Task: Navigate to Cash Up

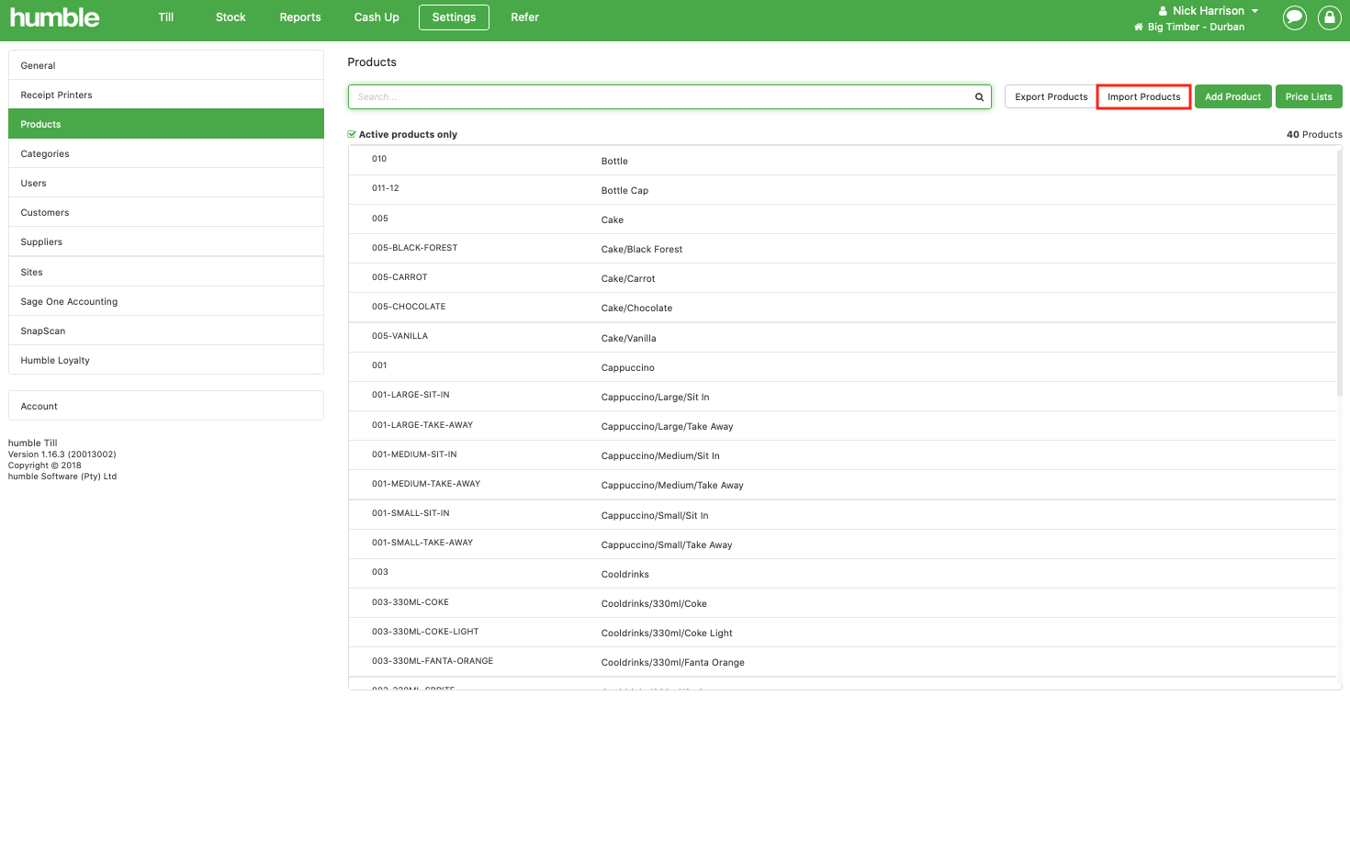Action: pos(376,17)
